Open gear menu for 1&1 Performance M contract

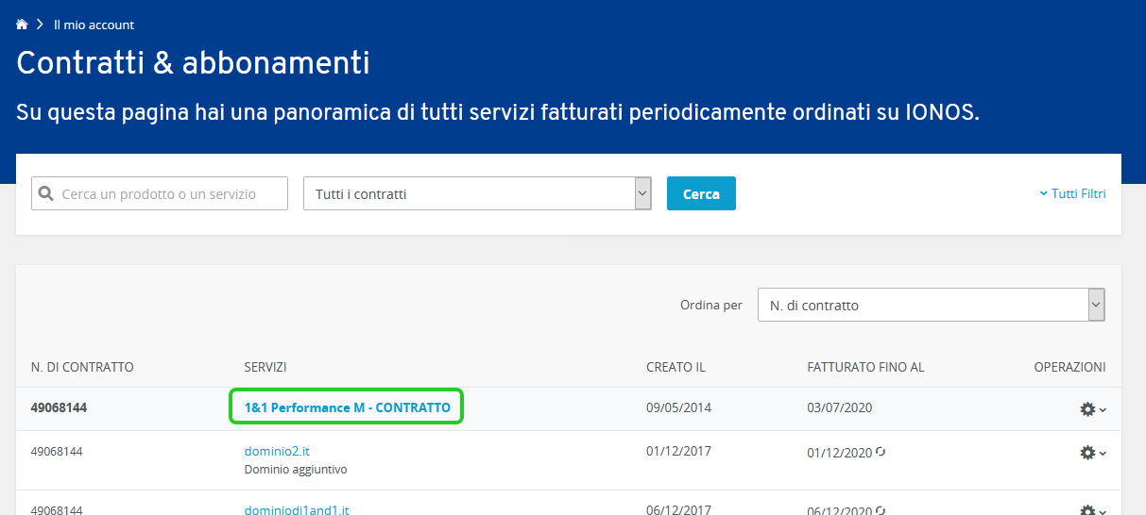pyautogui.click(x=1092, y=408)
